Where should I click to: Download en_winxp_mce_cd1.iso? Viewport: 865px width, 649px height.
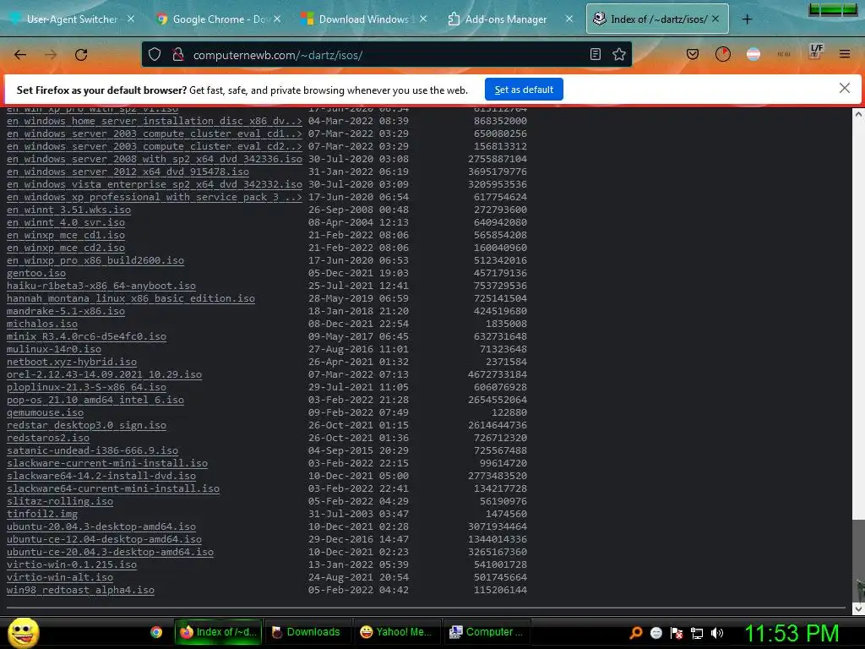point(66,235)
